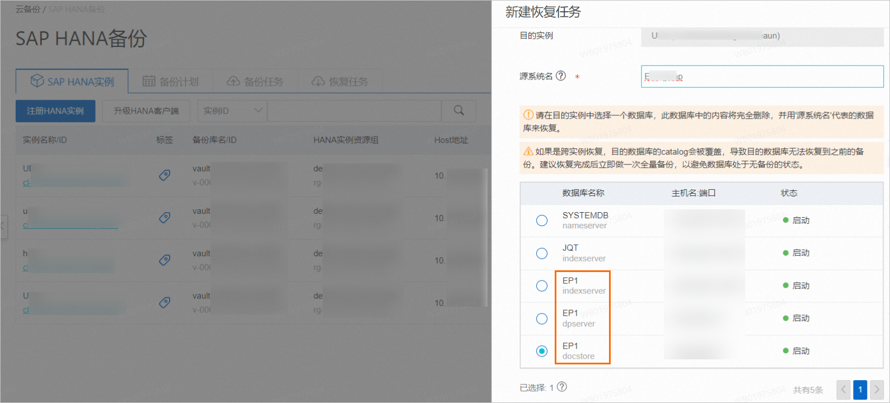Viewport: 890px width, 403px height.
Task: Click the help icon next to 已选择
Action: tap(562, 387)
